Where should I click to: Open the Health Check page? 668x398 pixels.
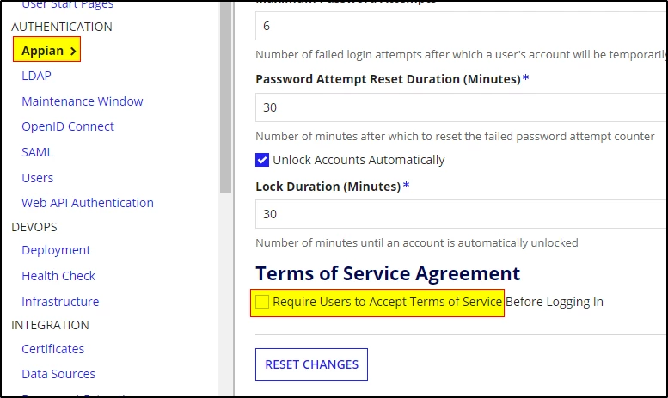[x=58, y=276]
